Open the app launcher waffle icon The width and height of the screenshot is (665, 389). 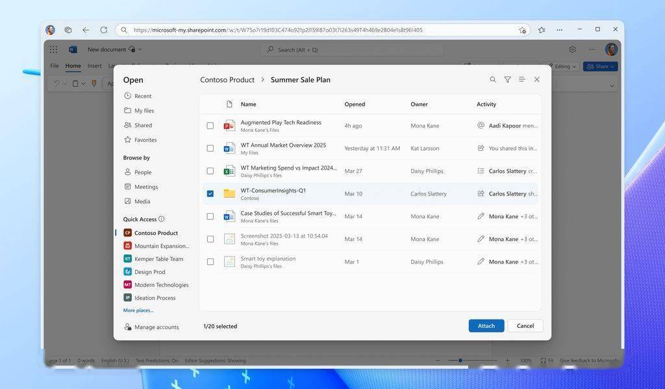point(53,49)
